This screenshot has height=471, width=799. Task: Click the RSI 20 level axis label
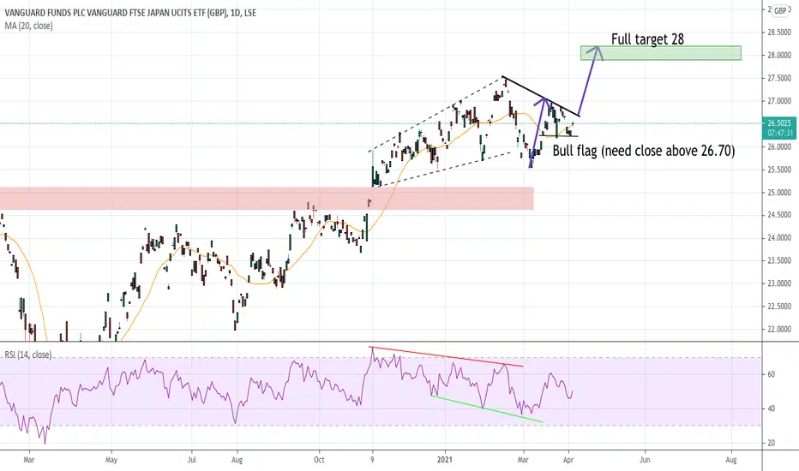coord(771,443)
